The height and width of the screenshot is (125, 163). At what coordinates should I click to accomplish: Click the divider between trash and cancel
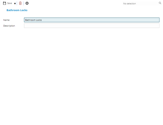[x=23, y=3]
